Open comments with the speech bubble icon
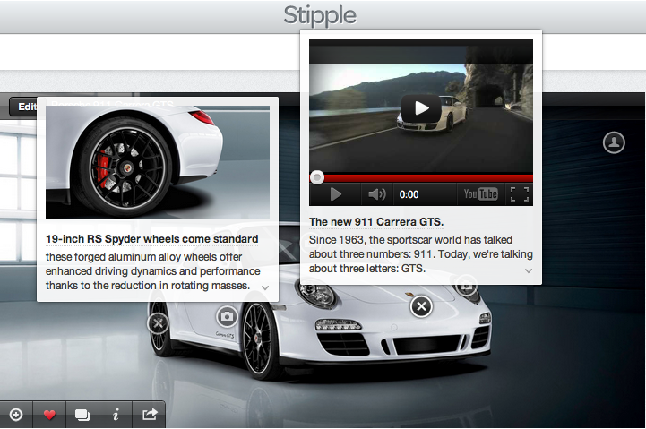The width and height of the screenshot is (646, 429). point(82,414)
